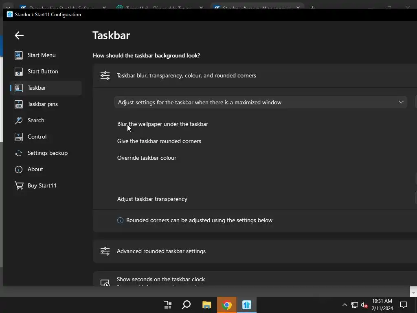The width and height of the screenshot is (417, 313).
Task: Click the About info circle icon
Action: click(19, 170)
